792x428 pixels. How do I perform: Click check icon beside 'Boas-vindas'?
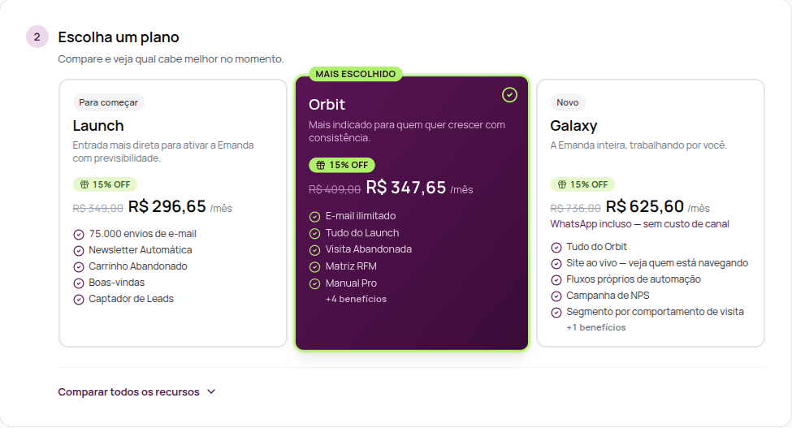(x=79, y=283)
